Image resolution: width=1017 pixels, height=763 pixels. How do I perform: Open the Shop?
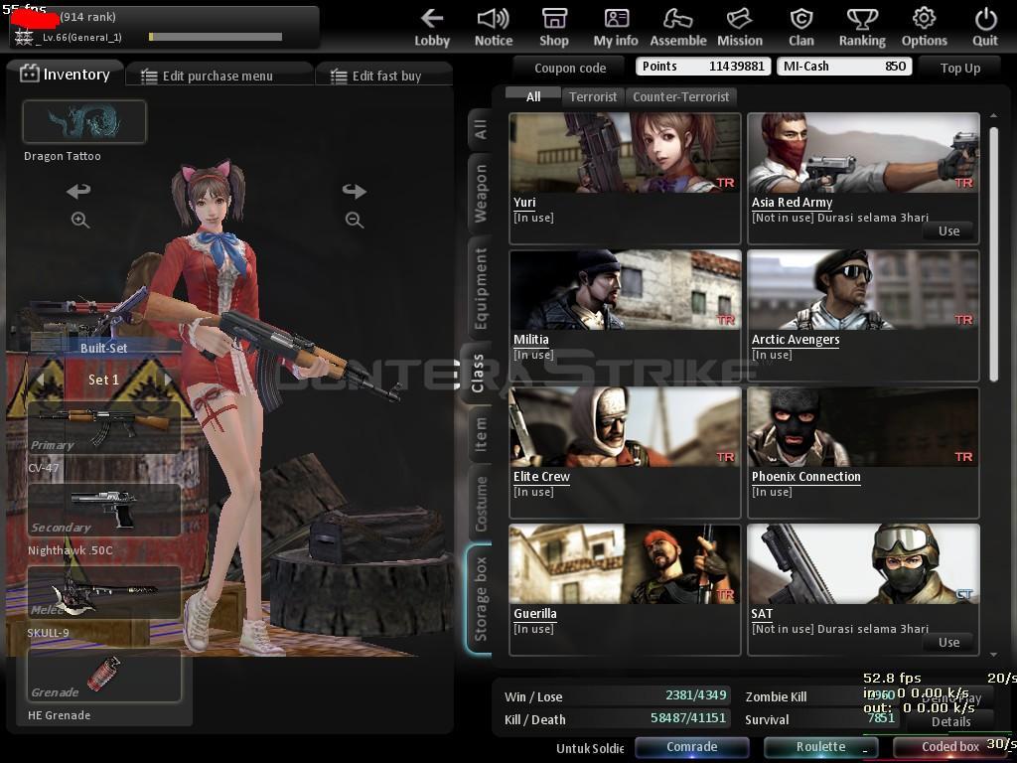coord(554,29)
